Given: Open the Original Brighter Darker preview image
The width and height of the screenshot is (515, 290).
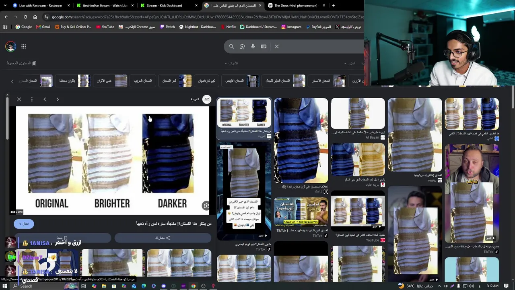Looking at the screenshot, I should point(112,161).
